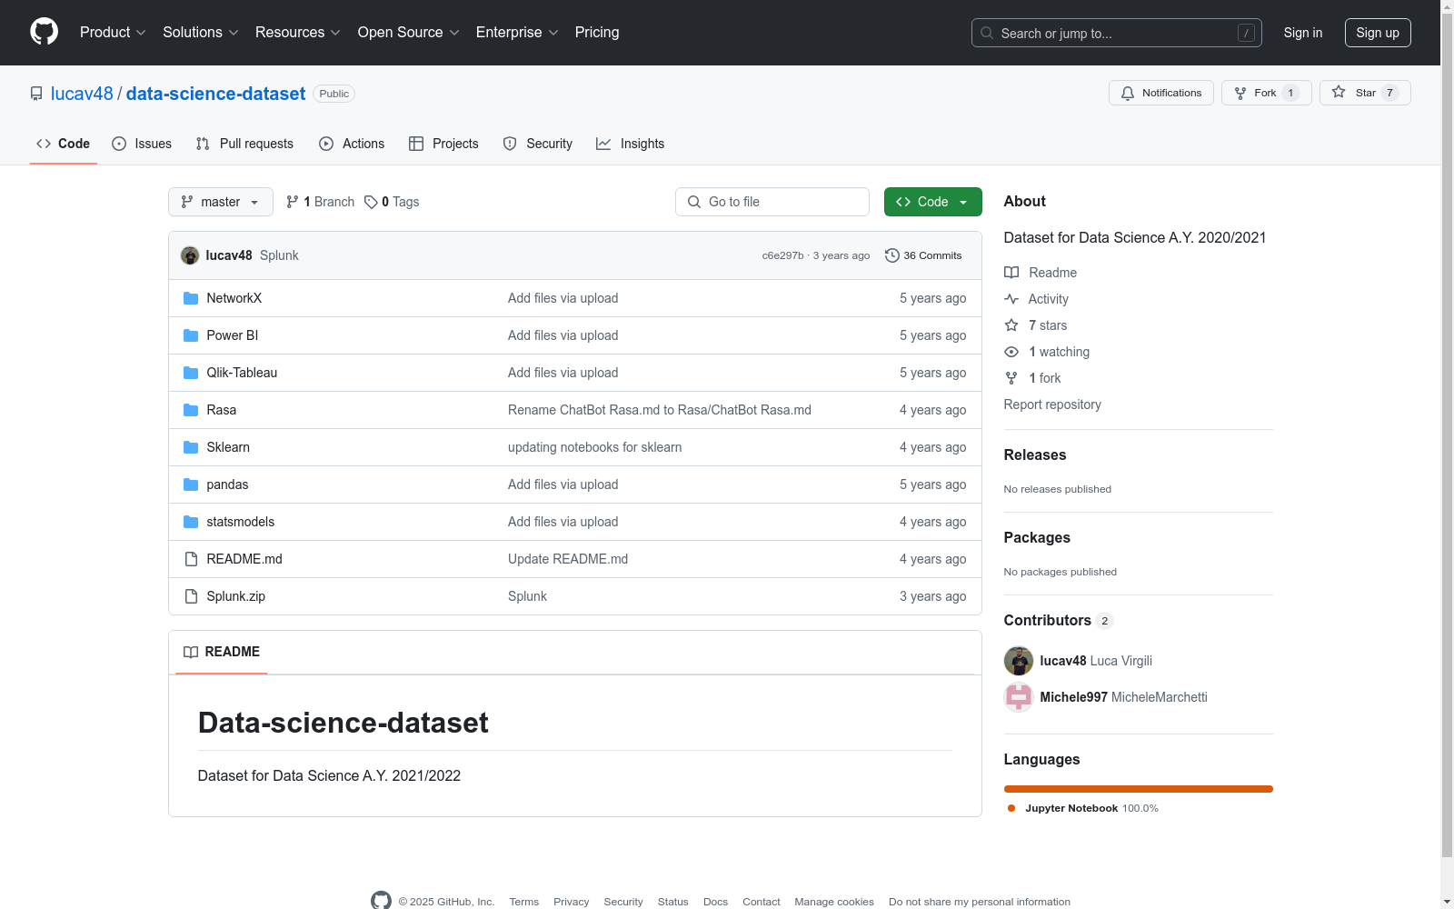Click the branch icon beside 1 Branch
The height and width of the screenshot is (909, 1454).
293,202
